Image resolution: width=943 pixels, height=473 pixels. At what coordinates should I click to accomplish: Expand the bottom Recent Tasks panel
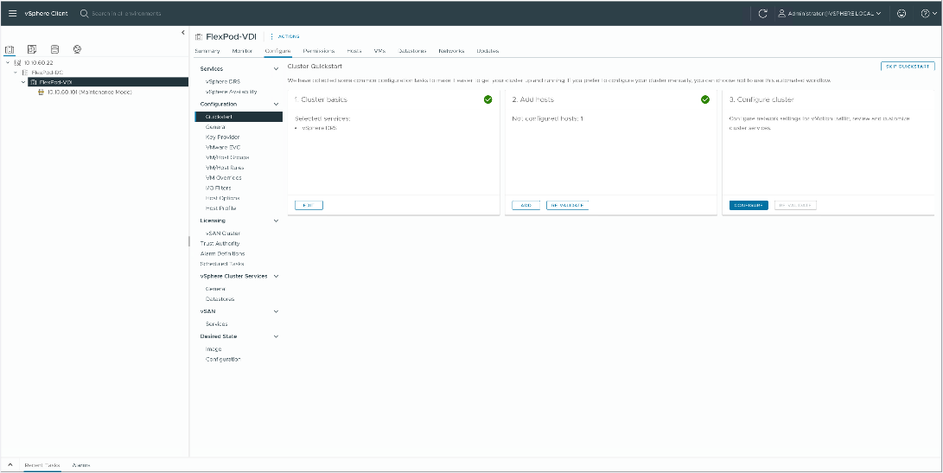pos(10,465)
